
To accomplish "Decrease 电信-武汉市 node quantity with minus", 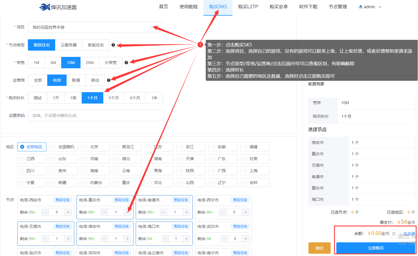I will tap(225, 239).
